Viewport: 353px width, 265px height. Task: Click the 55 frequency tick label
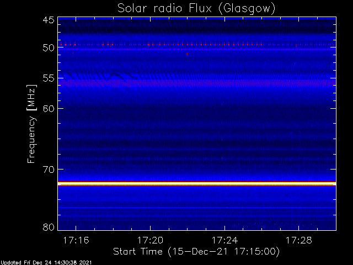[x=49, y=78]
